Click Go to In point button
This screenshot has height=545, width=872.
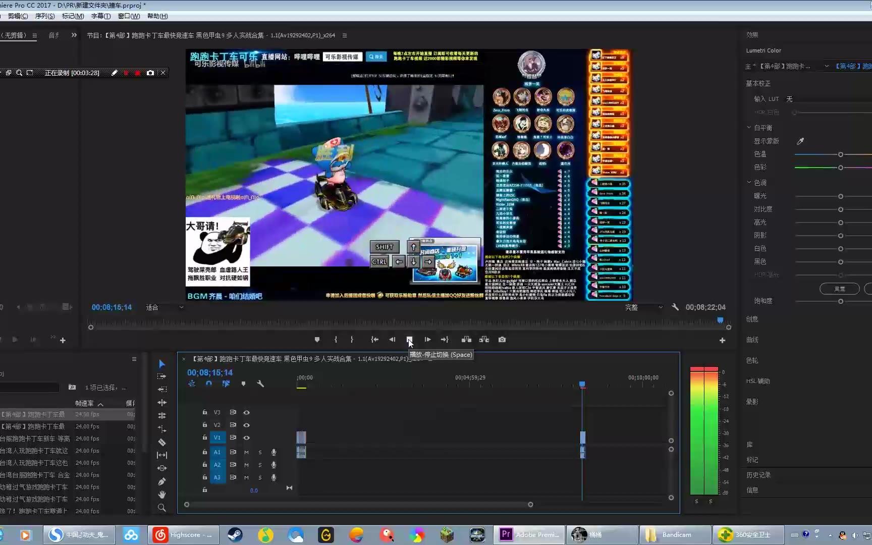pyautogui.click(x=374, y=340)
